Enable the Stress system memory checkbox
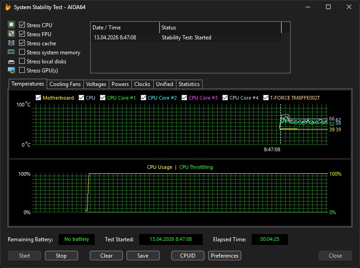This screenshot has width=360, height=268. (x=22, y=52)
